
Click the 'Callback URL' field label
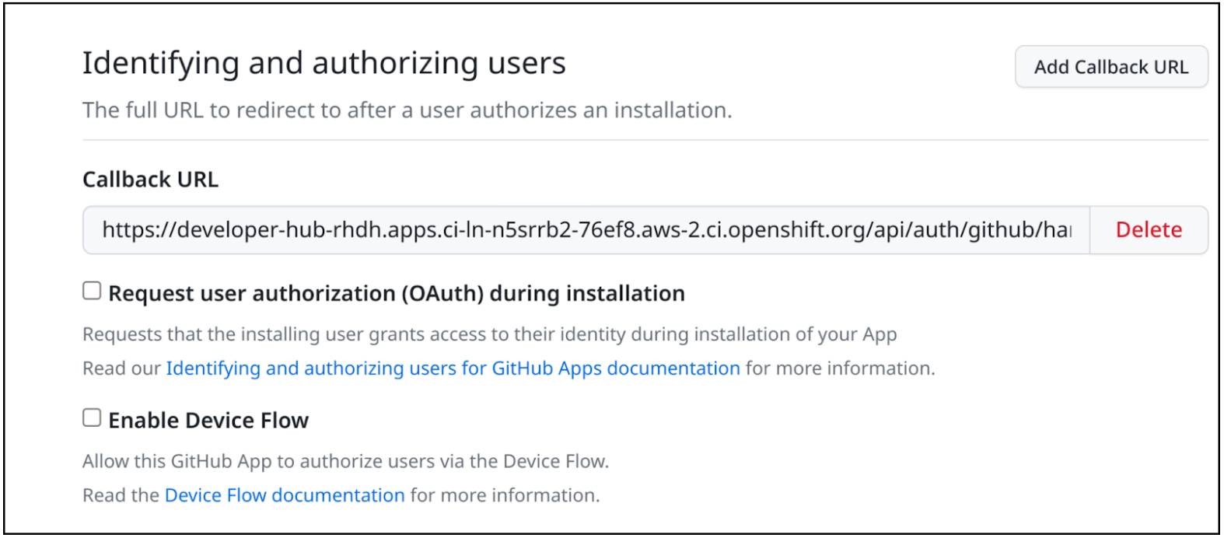click(x=150, y=180)
